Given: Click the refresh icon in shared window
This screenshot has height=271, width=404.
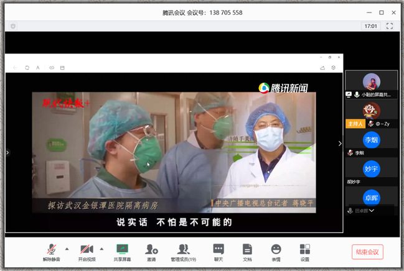Looking at the screenshot, I should point(27,67).
